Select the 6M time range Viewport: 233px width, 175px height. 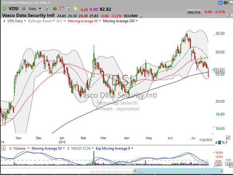click(x=109, y=172)
